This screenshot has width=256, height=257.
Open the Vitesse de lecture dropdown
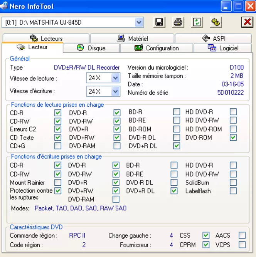pyautogui.click(x=115, y=78)
